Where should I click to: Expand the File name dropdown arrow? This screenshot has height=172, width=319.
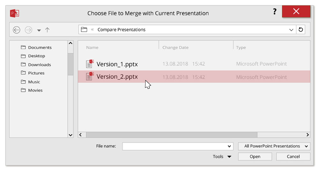click(x=229, y=146)
